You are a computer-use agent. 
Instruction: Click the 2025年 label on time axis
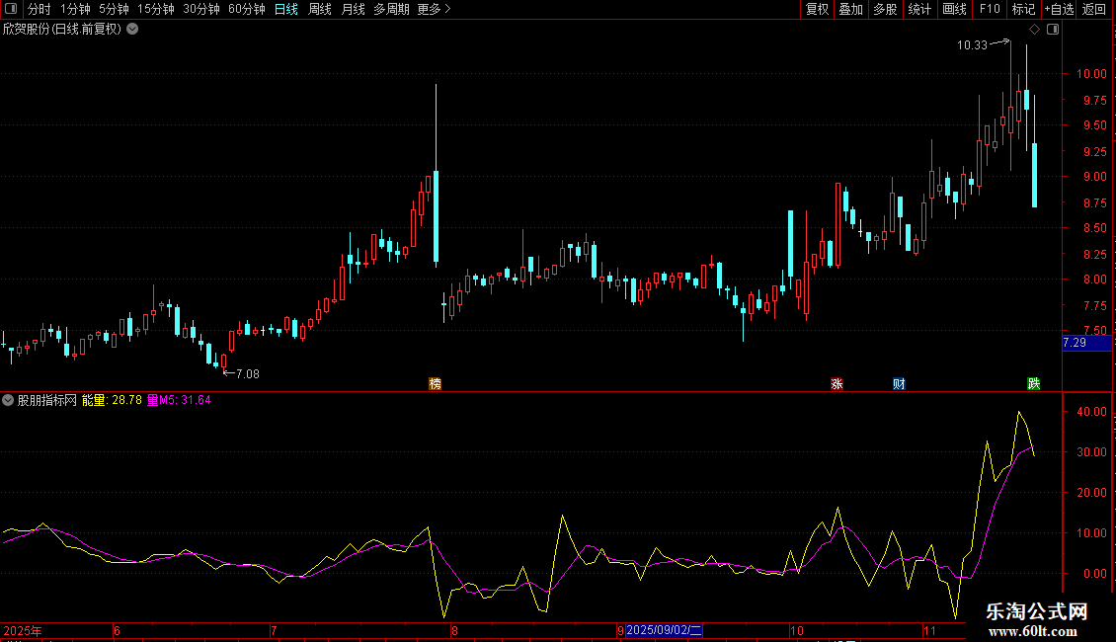click(x=23, y=630)
